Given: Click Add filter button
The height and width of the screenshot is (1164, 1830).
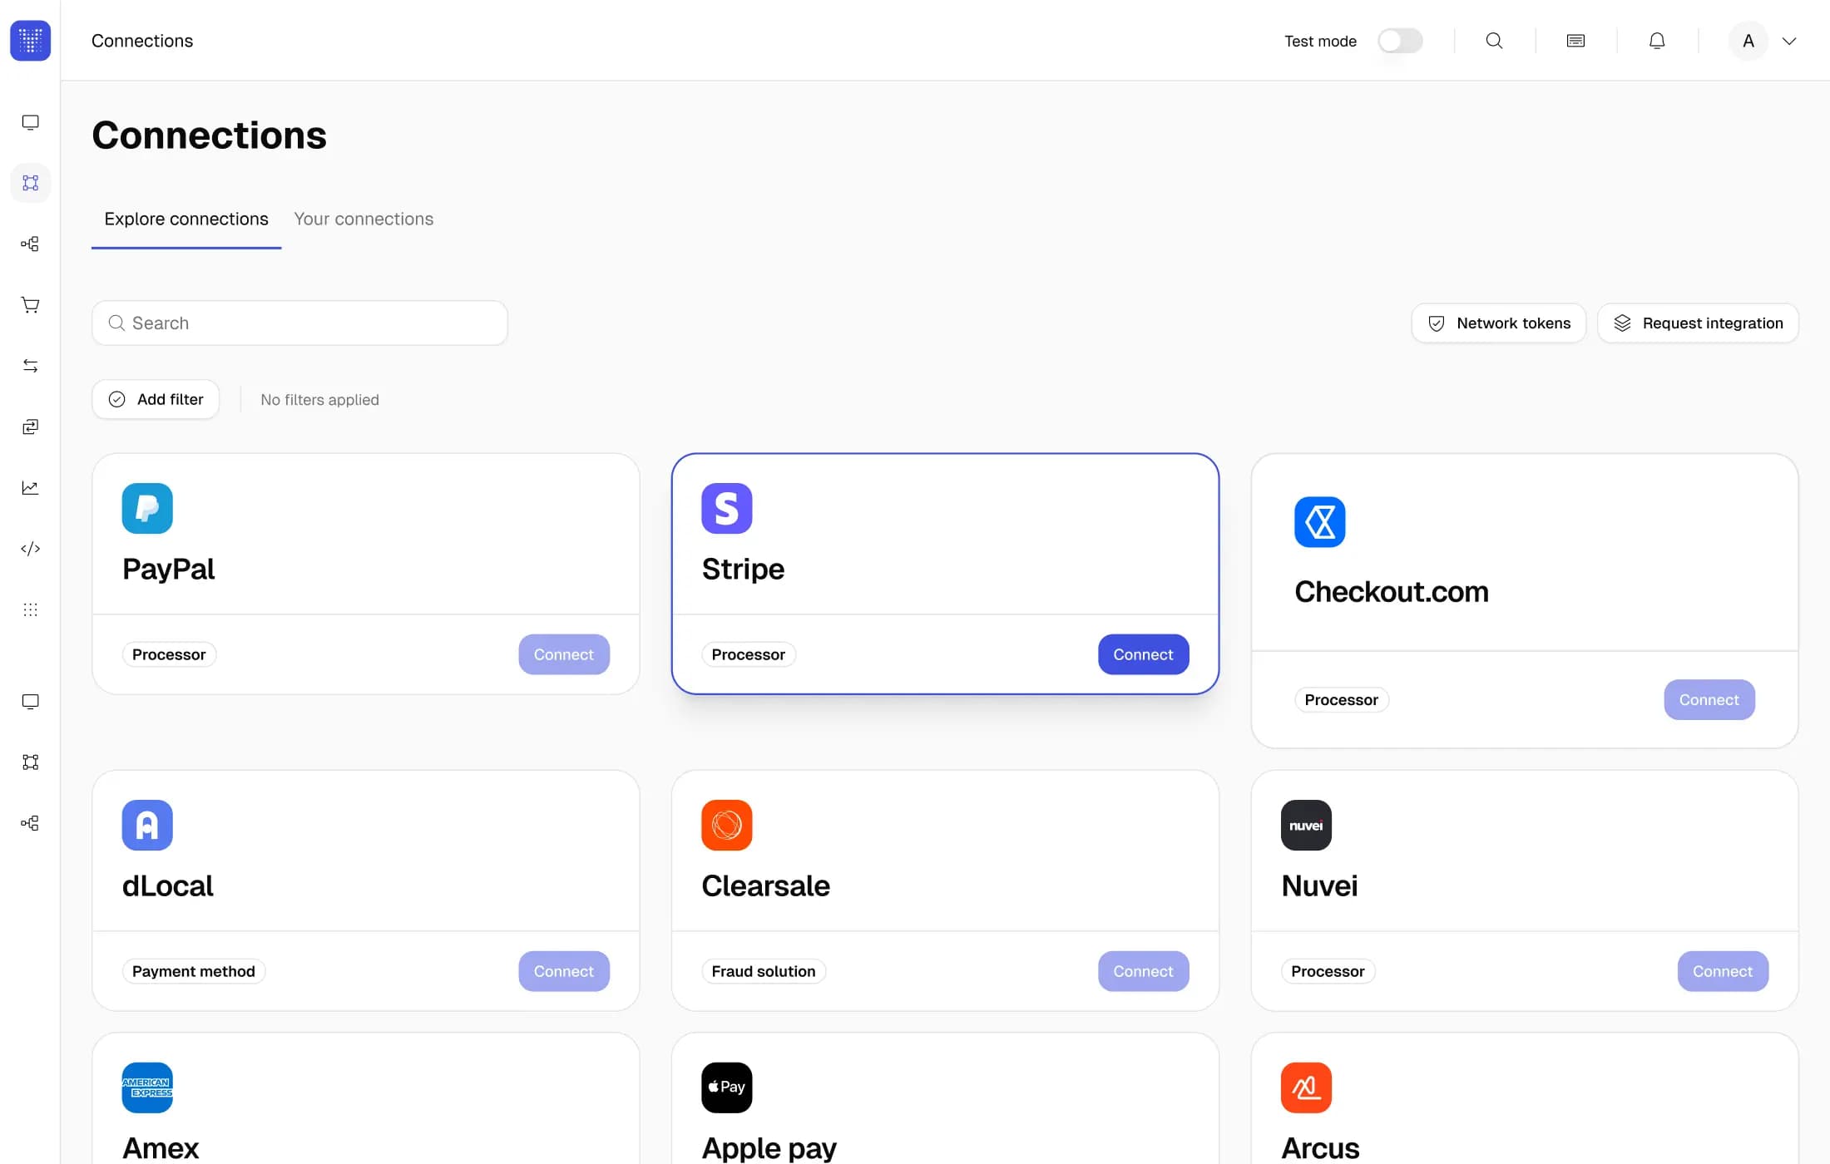Looking at the screenshot, I should [156, 399].
